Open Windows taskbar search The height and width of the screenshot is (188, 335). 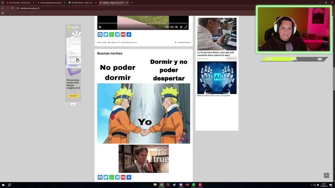click(x=9, y=185)
